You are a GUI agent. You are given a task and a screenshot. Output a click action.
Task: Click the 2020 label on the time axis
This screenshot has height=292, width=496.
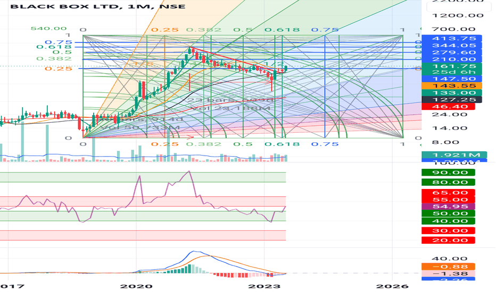coord(136,287)
